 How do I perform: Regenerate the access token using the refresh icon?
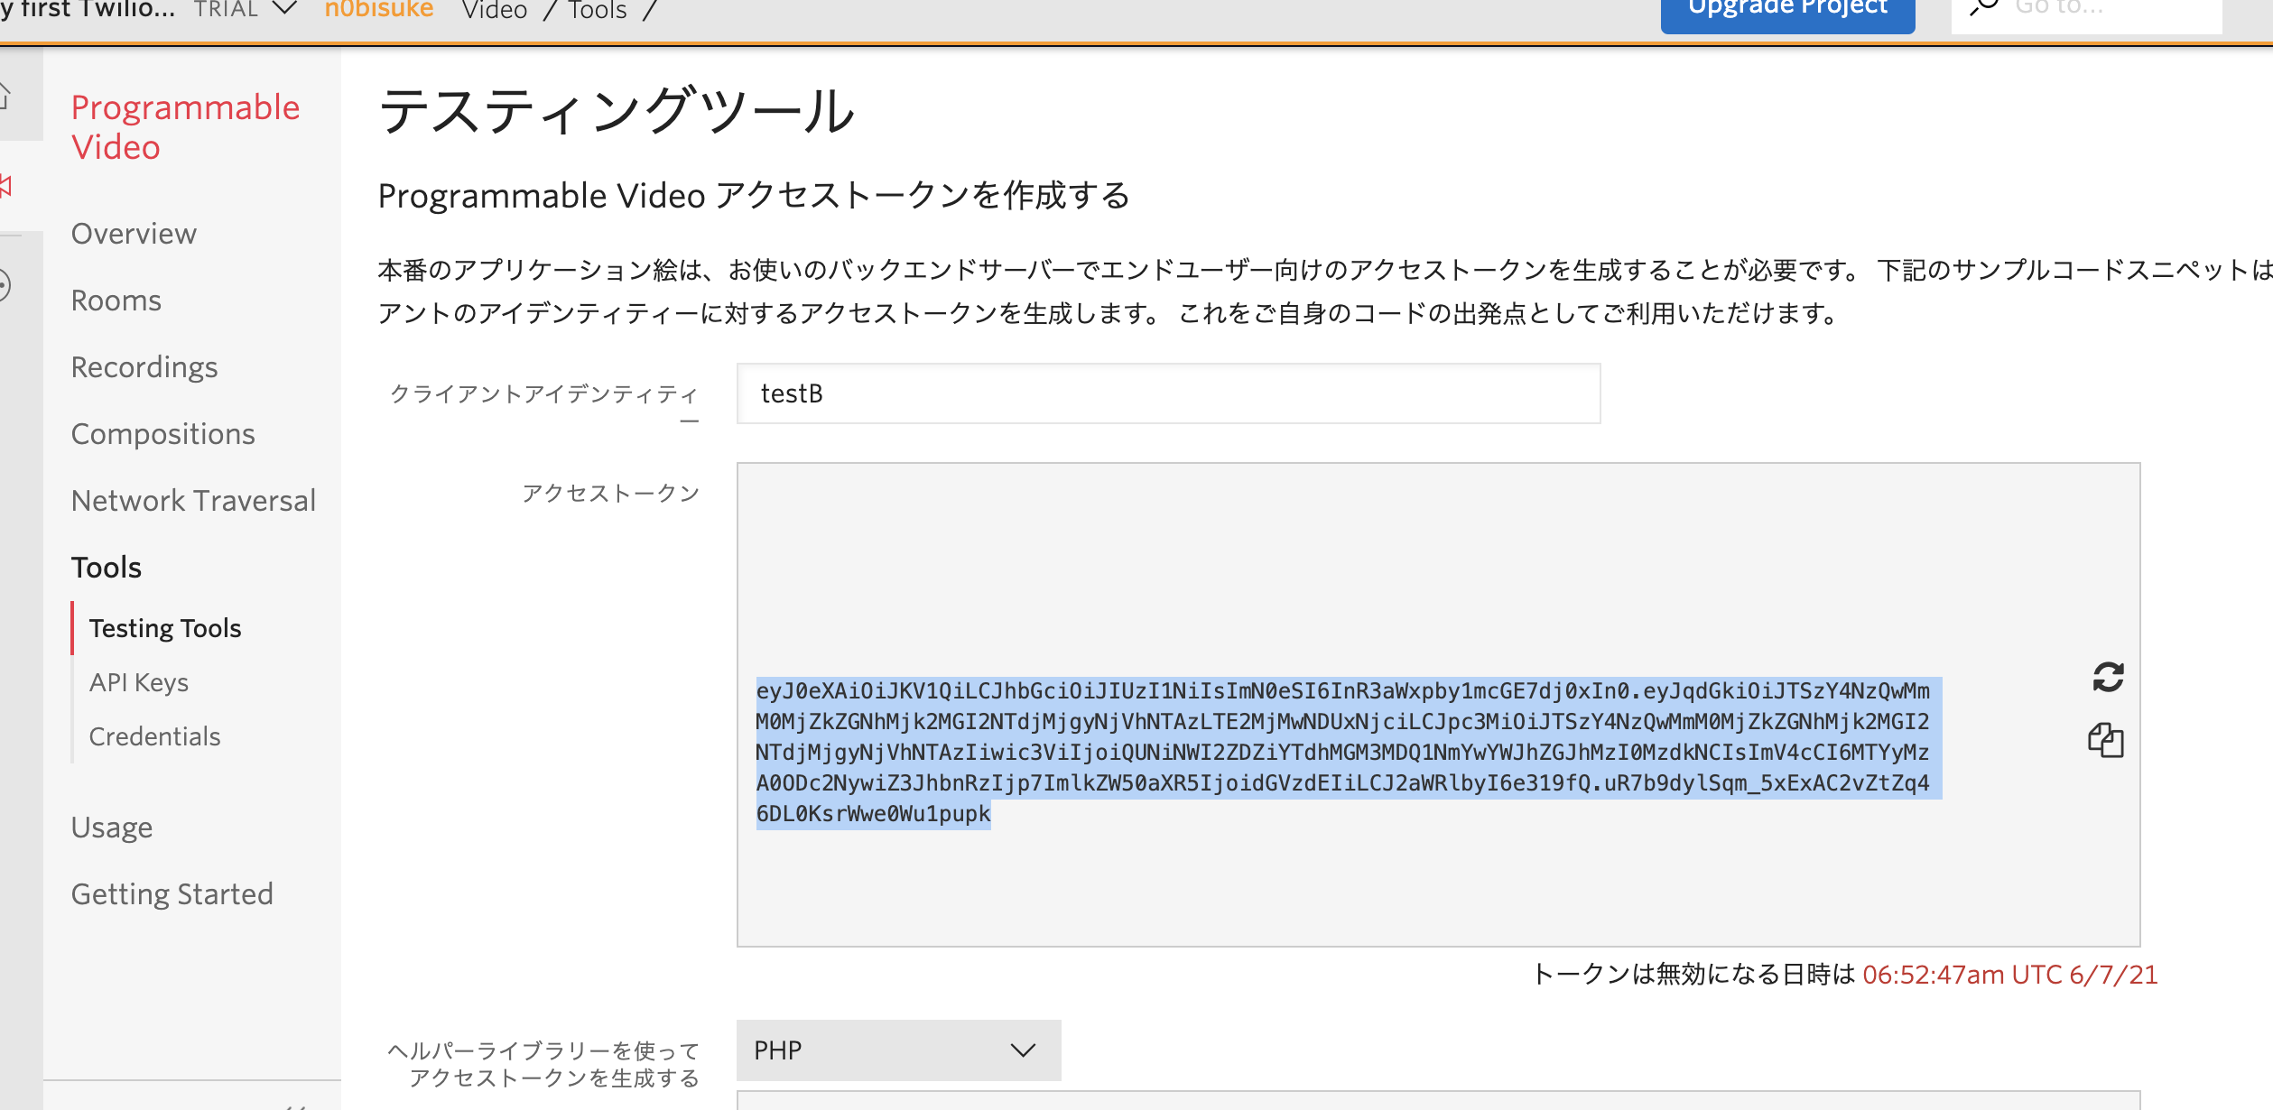(x=2107, y=677)
